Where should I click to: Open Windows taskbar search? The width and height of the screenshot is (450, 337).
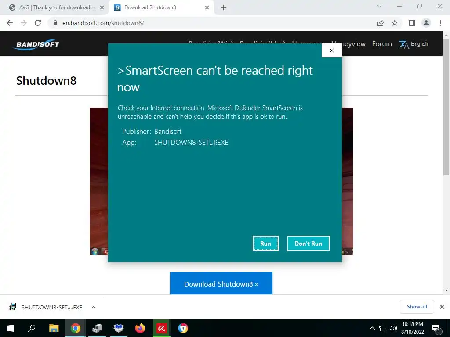coord(32,328)
